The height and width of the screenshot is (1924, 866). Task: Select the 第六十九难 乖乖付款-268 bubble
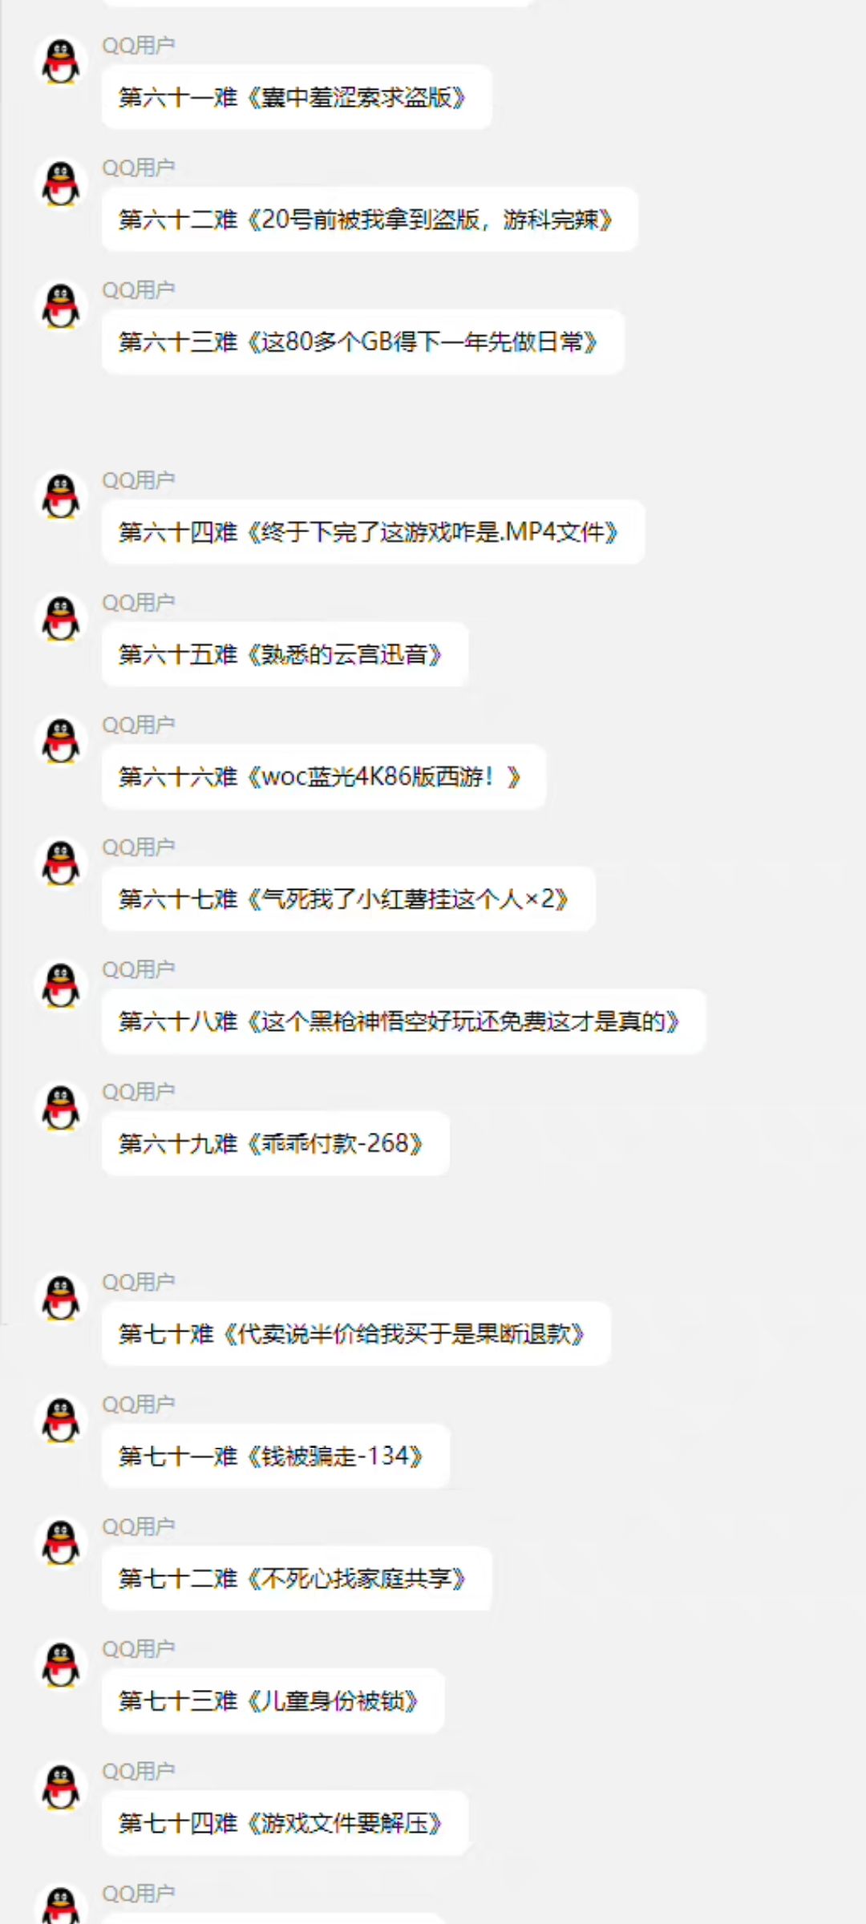275,1143
